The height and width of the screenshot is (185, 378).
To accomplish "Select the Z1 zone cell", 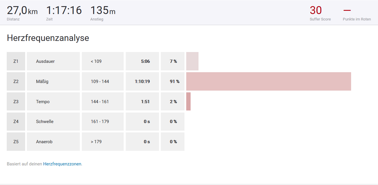I will coord(16,61).
